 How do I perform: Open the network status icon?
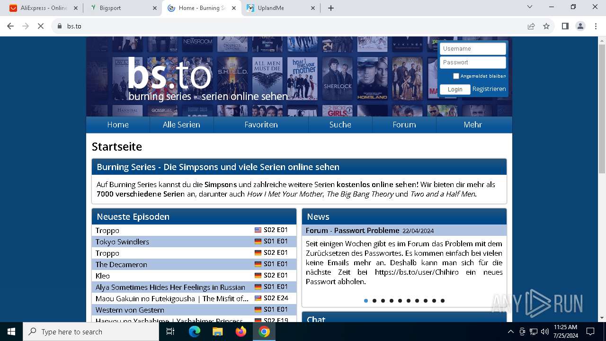coord(534,332)
